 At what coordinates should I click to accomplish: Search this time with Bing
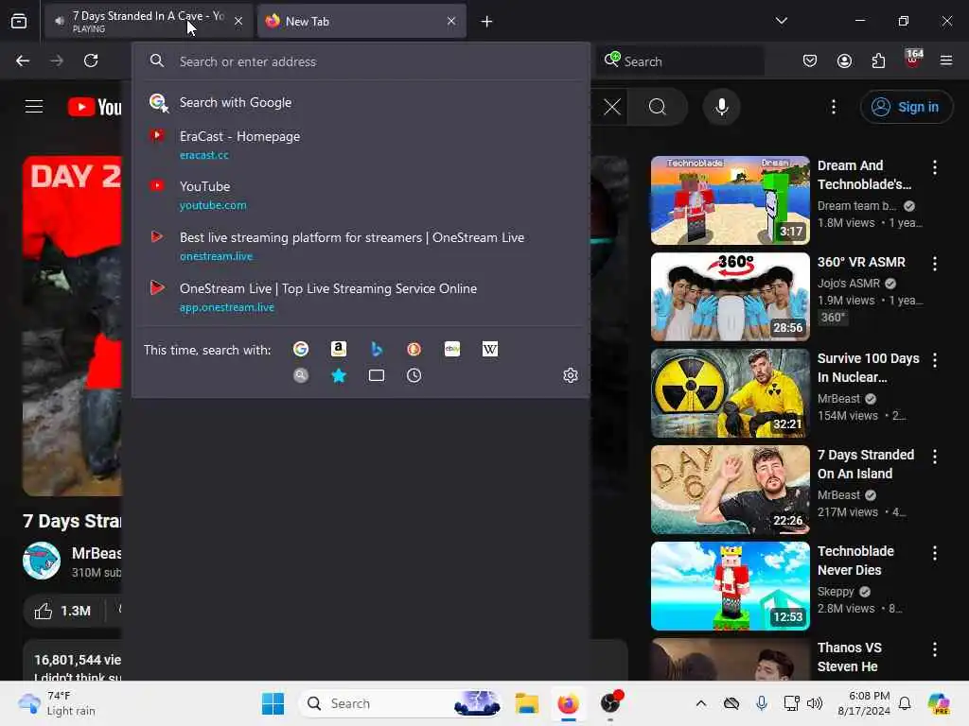[x=377, y=350]
